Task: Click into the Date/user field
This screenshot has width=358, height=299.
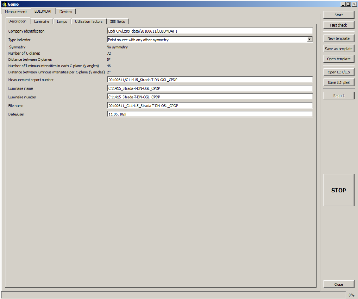Action: coord(210,114)
